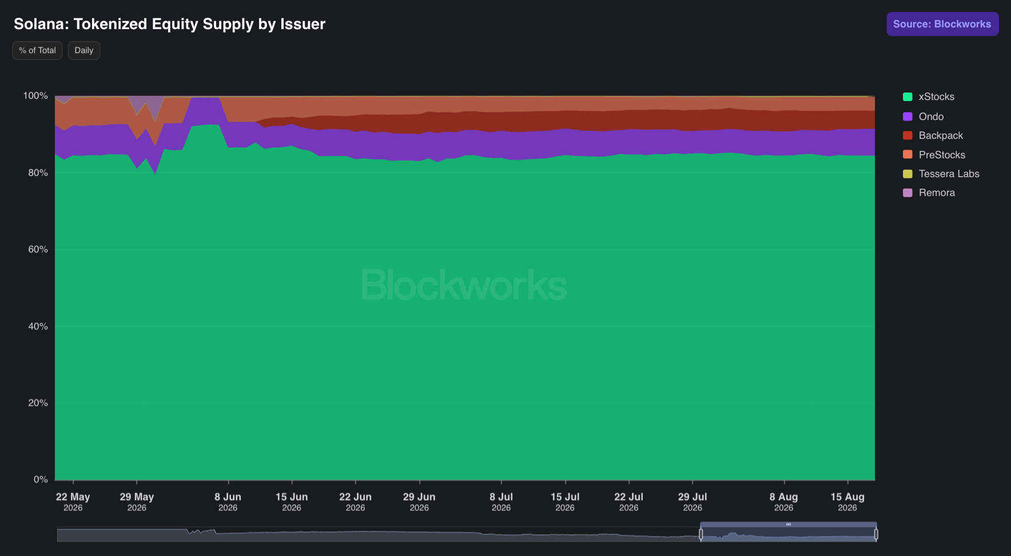The width and height of the screenshot is (1011, 556).
Task: Click the PreStocks orange legend swatch
Action: click(907, 155)
